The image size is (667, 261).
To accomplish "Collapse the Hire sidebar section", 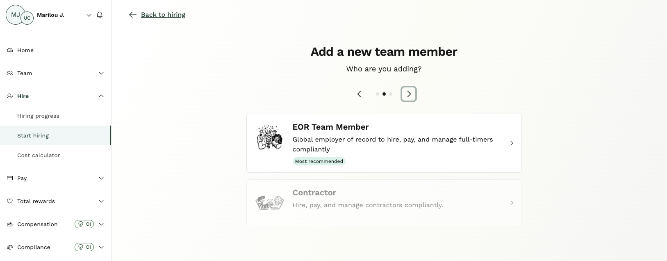I will point(101,96).
